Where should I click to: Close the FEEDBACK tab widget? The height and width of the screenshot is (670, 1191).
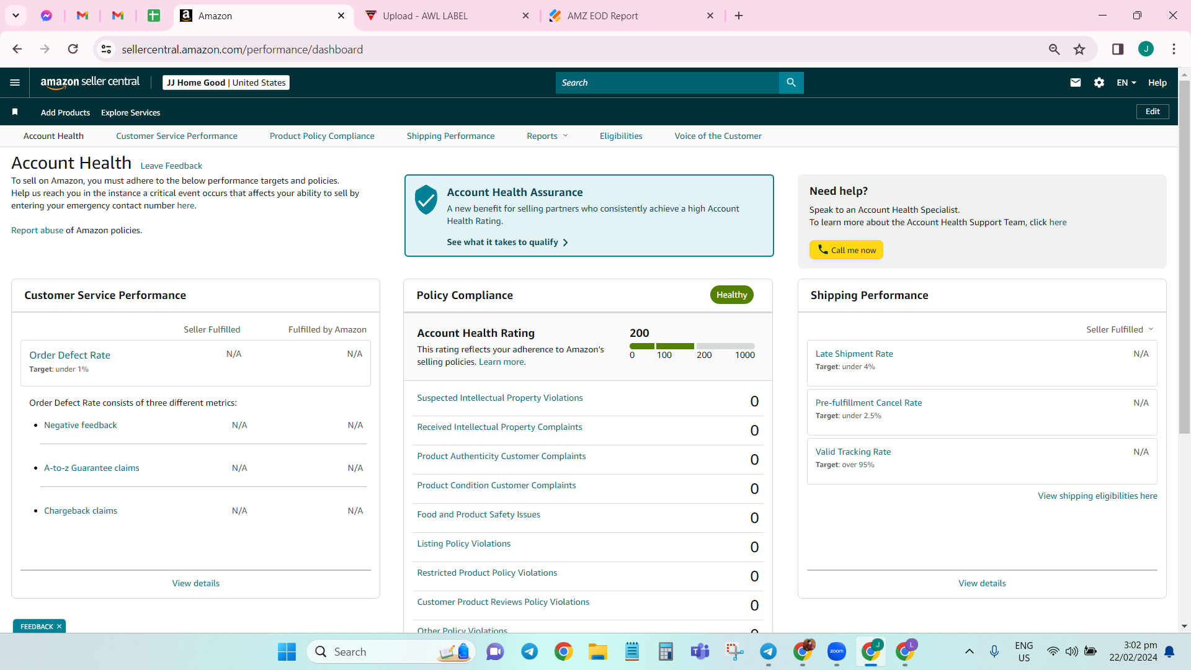pyautogui.click(x=59, y=627)
